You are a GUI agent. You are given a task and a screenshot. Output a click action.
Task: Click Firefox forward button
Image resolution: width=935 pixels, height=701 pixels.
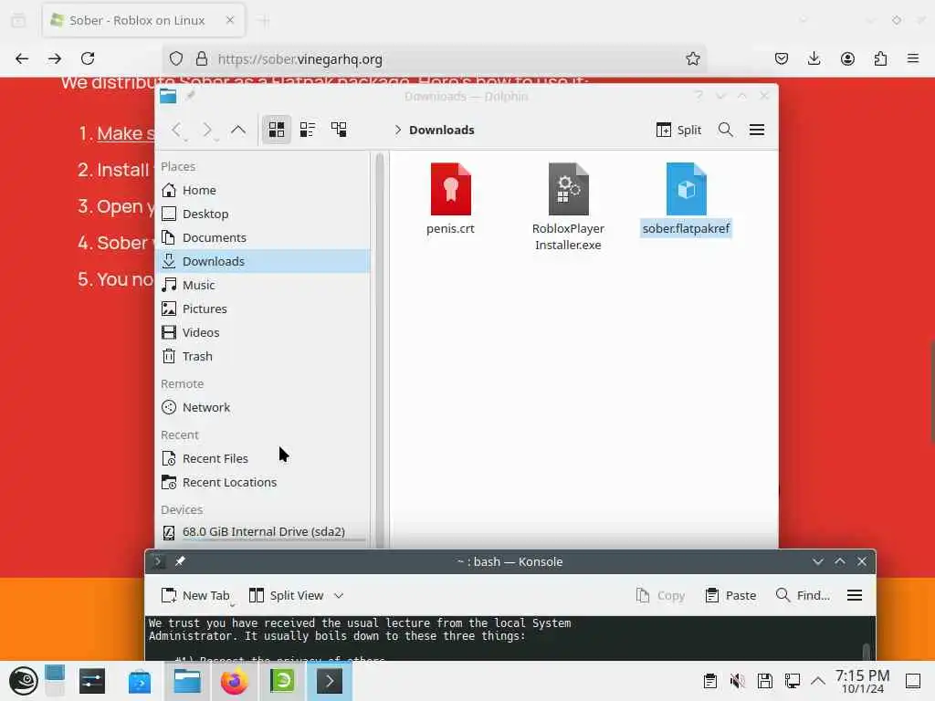tap(55, 58)
